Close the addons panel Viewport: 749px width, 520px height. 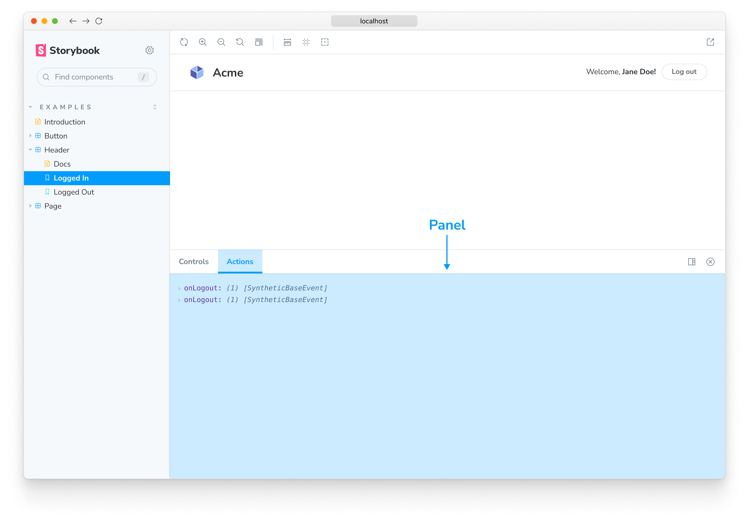pos(710,262)
